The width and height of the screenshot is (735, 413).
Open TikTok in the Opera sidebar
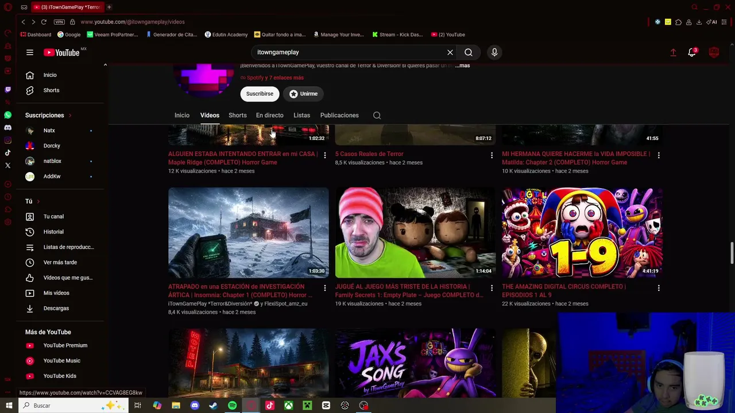click(7, 153)
